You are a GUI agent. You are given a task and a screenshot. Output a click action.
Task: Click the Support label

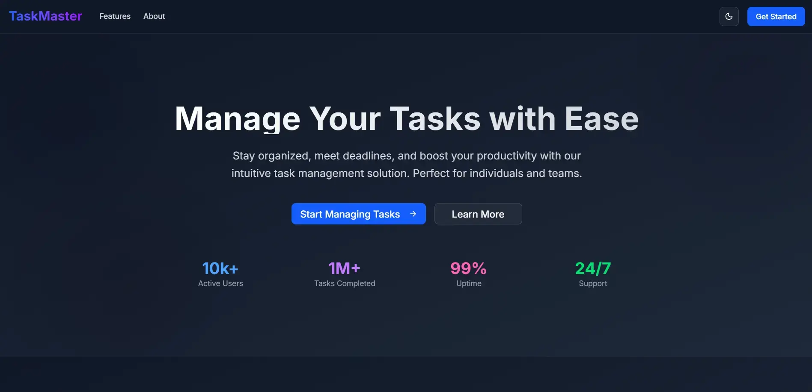pos(592,283)
